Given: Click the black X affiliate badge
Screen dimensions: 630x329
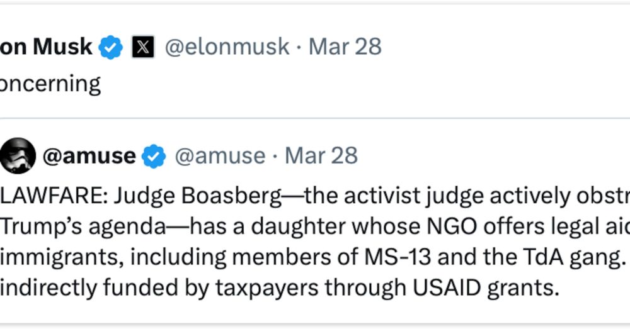Looking at the screenshot, I should click(x=143, y=47).
